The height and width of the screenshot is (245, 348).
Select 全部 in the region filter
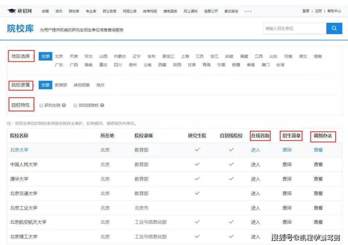pyautogui.click(x=45, y=56)
